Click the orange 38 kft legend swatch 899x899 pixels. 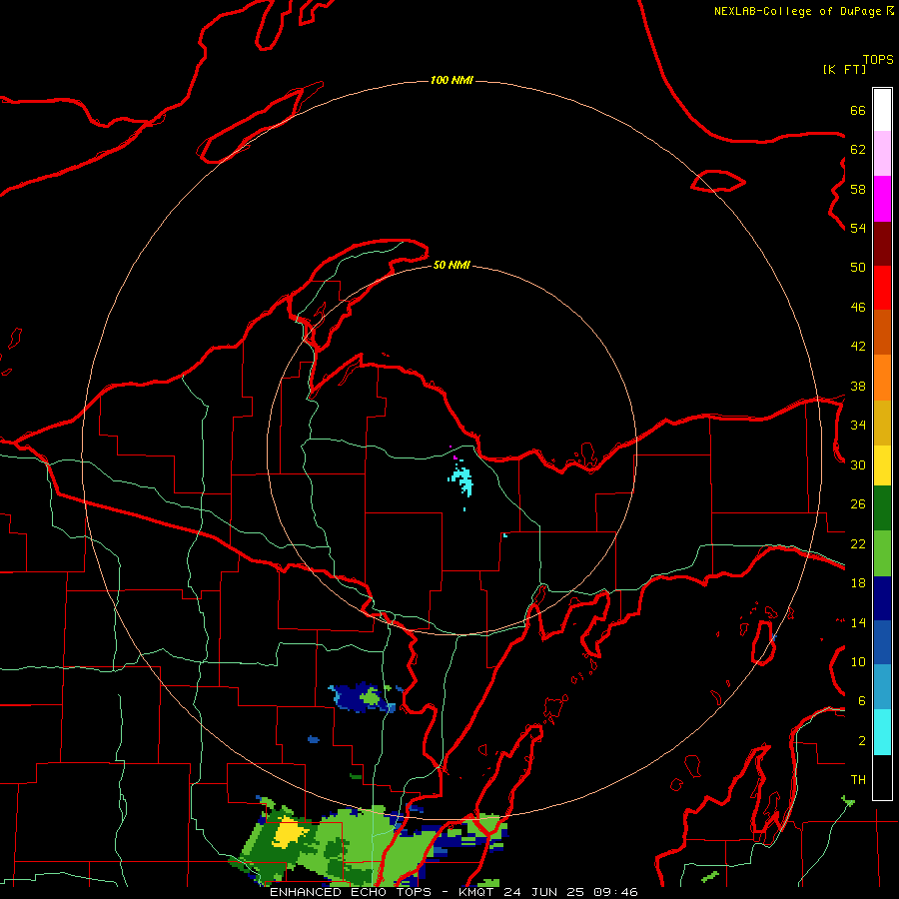pyautogui.click(x=882, y=378)
